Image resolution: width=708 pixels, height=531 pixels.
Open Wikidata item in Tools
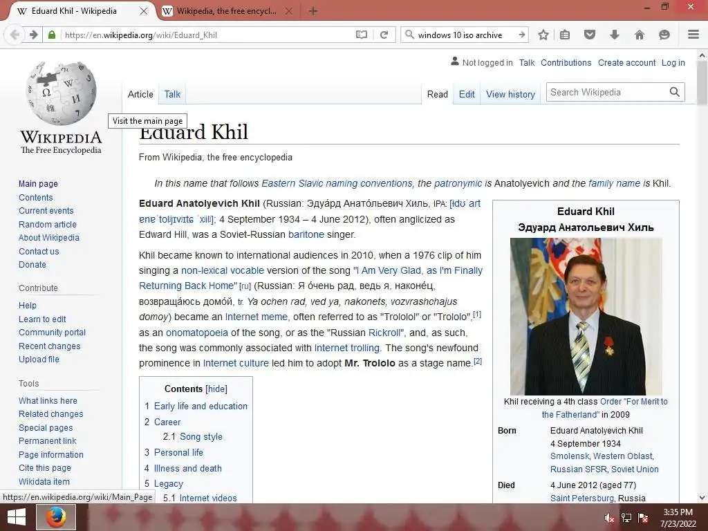pyautogui.click(x=44, y=481)
